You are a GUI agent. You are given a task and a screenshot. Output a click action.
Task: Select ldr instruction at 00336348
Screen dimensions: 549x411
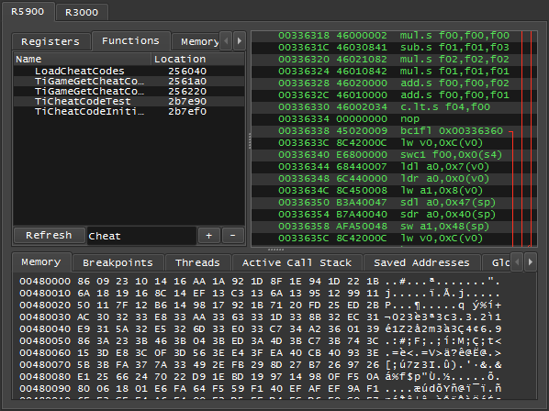coord(394,178)
